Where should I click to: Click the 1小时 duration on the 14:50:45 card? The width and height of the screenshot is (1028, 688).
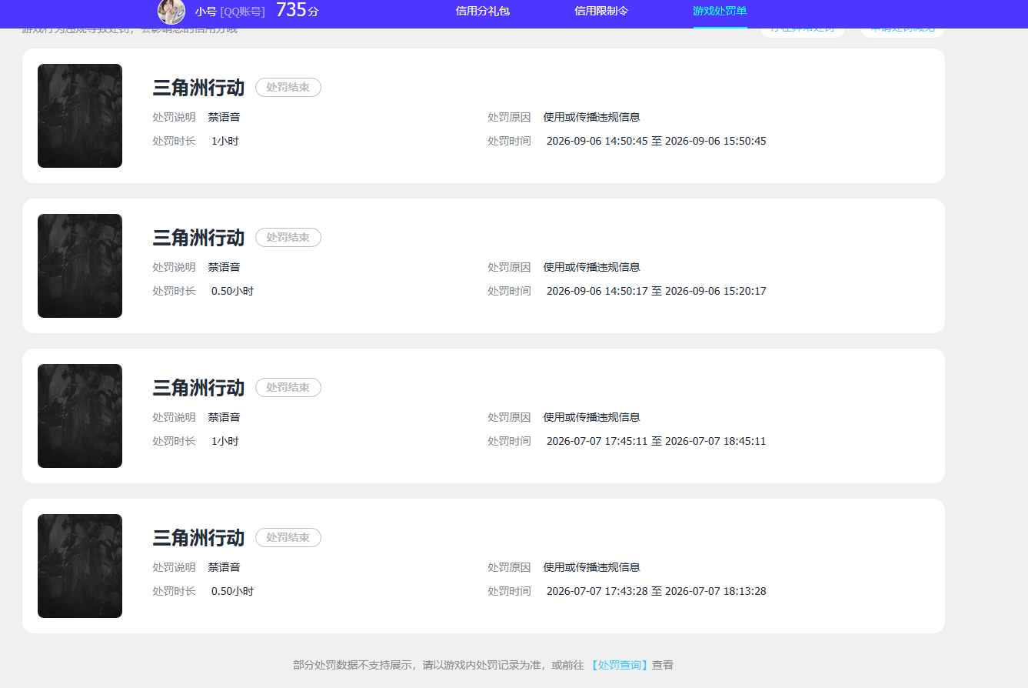[225, 142]
